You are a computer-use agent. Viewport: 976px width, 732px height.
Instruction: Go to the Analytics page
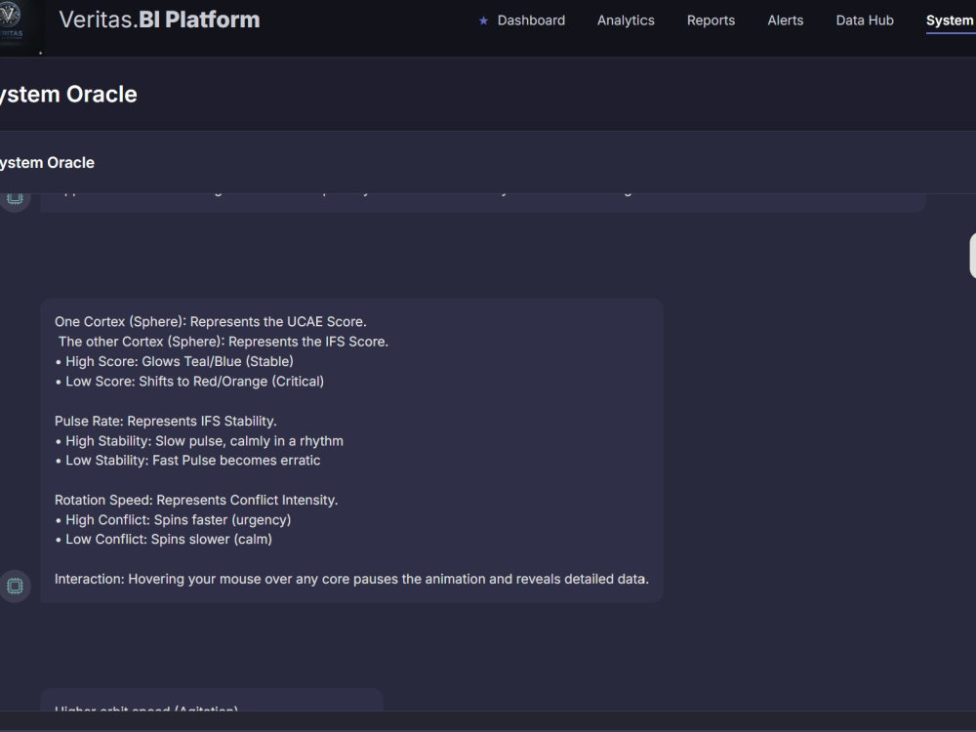626,20
